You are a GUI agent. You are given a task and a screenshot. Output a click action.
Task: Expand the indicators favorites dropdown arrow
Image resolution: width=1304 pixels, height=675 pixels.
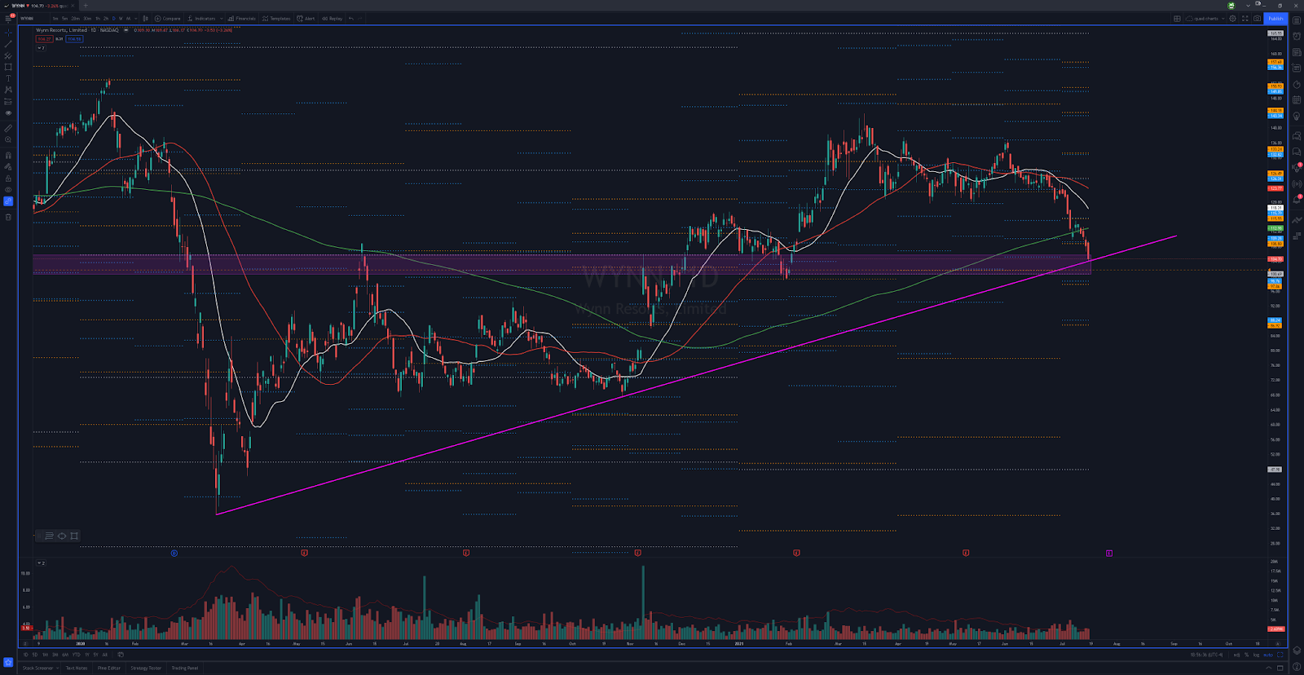(x=221, y=19)
